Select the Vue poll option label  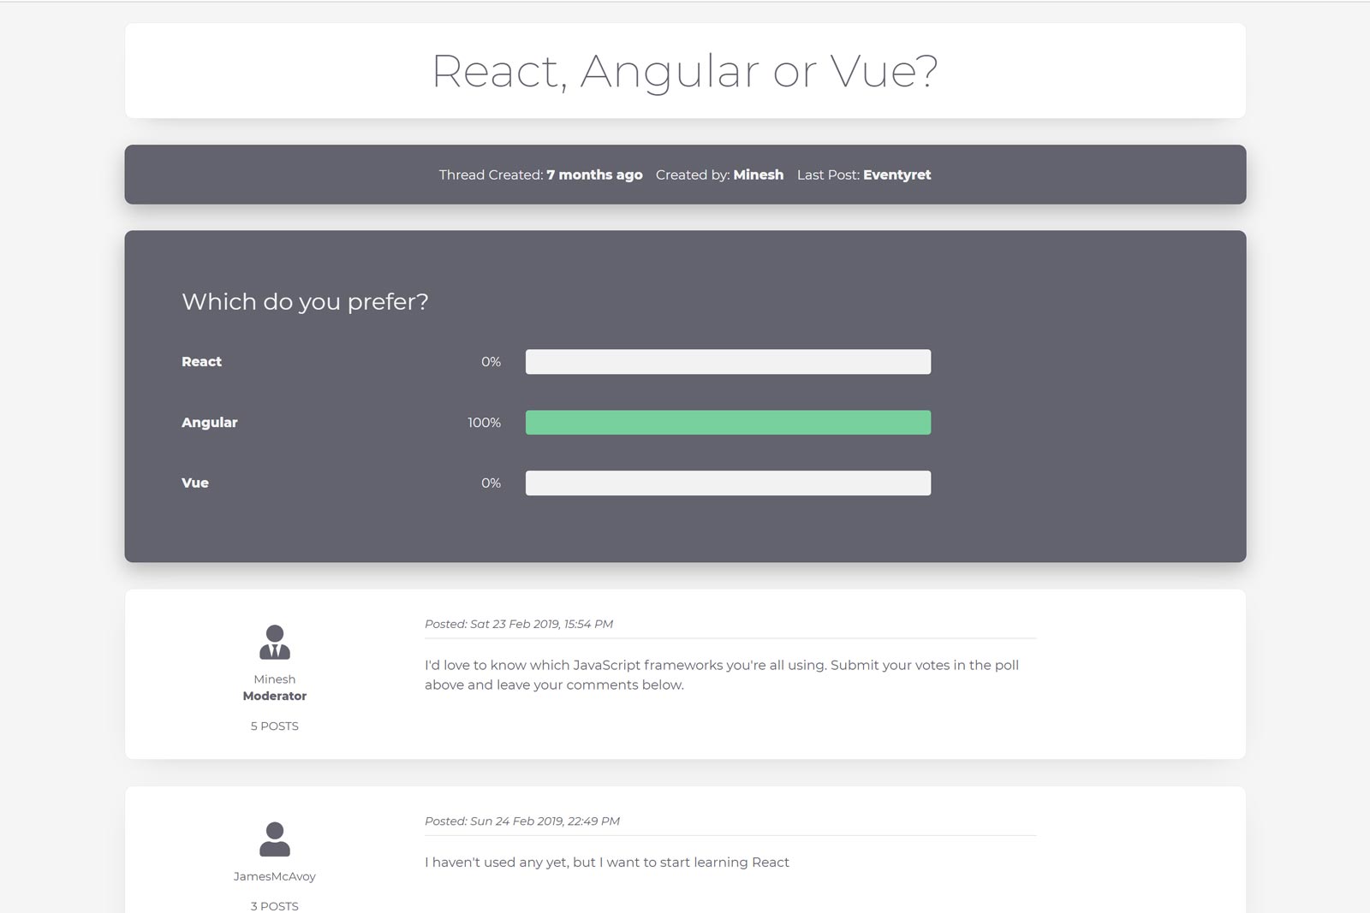195,483
